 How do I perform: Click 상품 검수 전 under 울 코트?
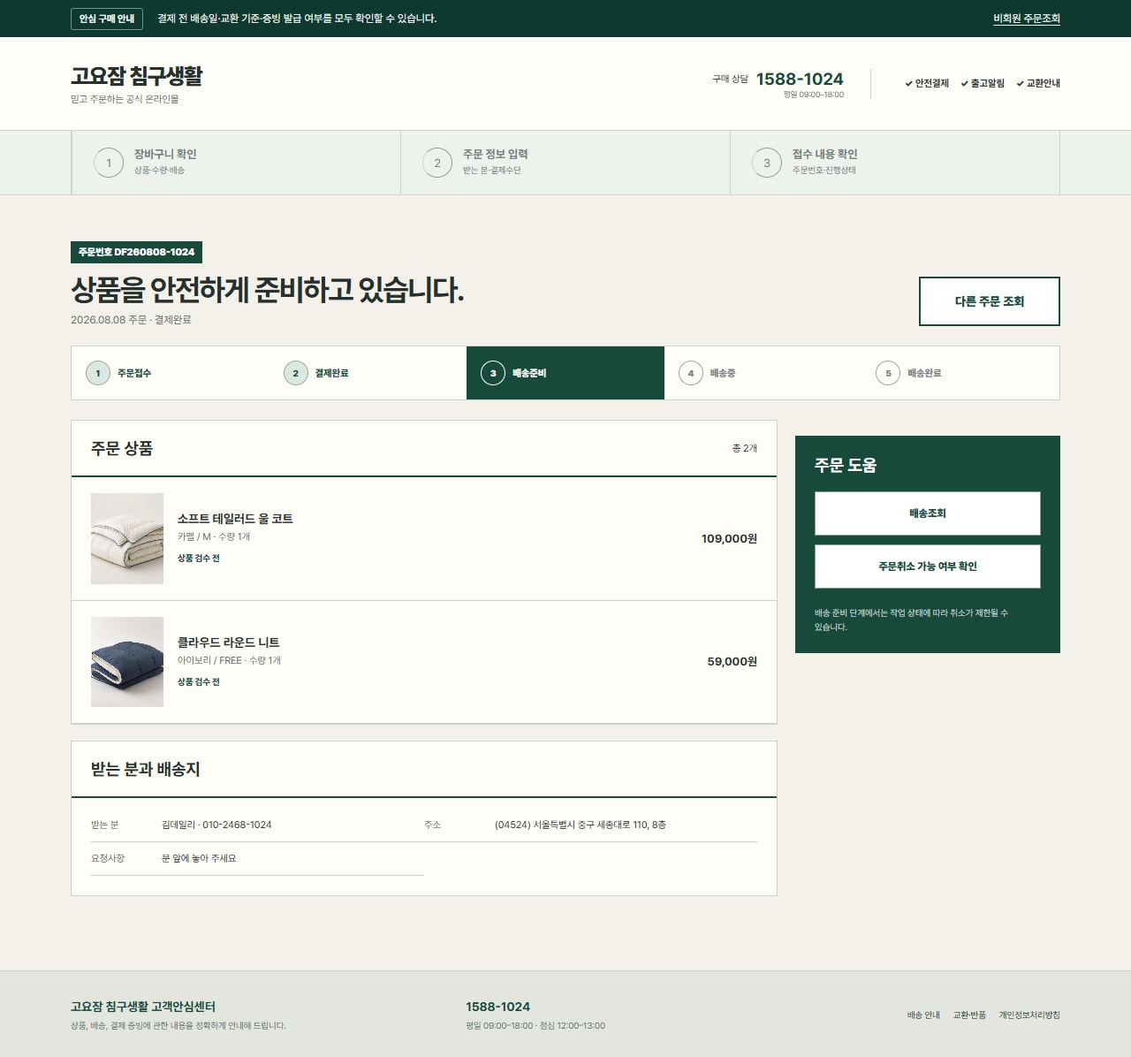click(199, 559)
